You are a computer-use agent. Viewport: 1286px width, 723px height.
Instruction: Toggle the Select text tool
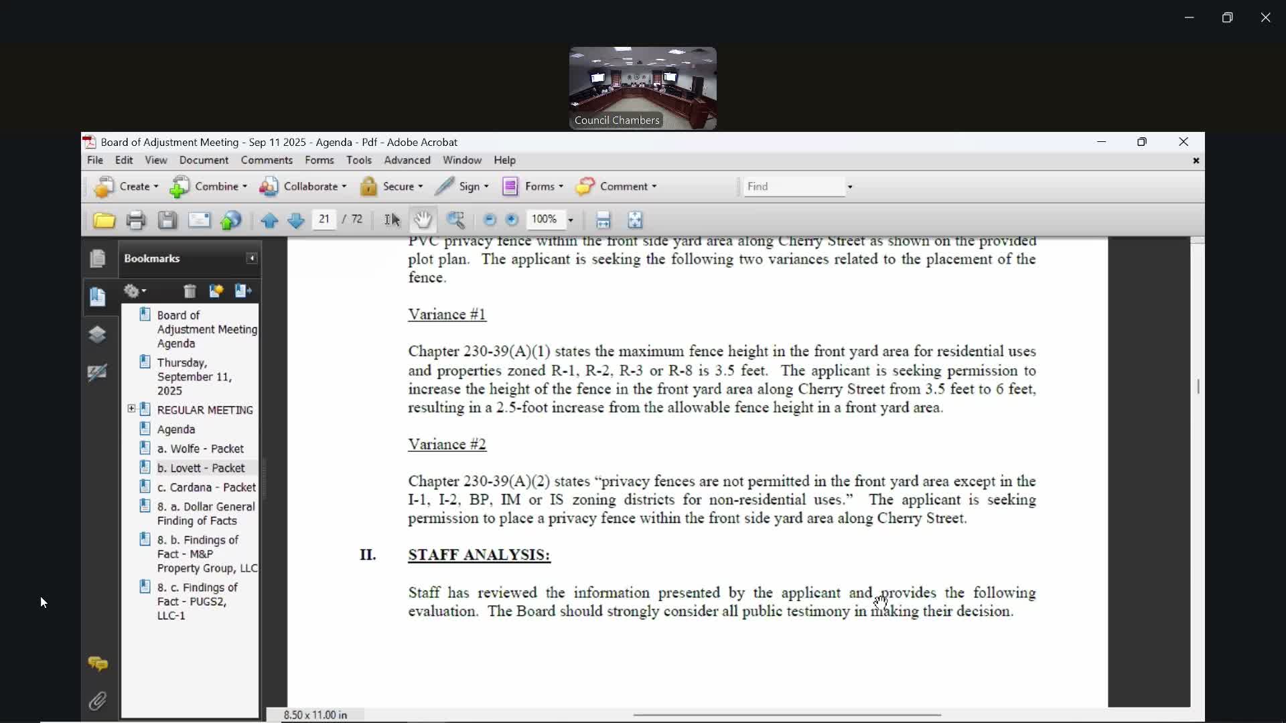[x=392, y=220]
